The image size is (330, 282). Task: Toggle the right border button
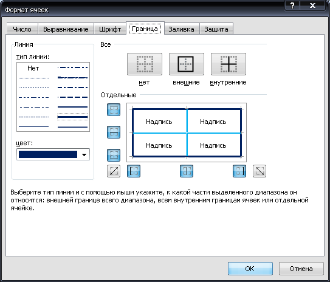pos(239,171)
